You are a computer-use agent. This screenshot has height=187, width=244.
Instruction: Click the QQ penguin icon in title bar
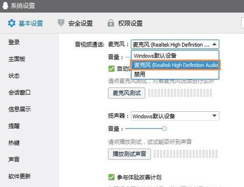pyautogui.click(x=5, y=6)
